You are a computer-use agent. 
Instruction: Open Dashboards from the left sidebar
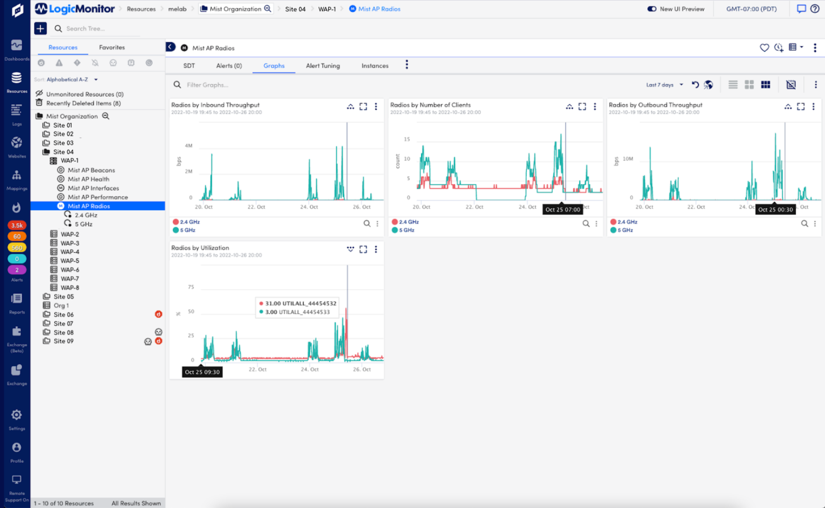coord(17,49)
